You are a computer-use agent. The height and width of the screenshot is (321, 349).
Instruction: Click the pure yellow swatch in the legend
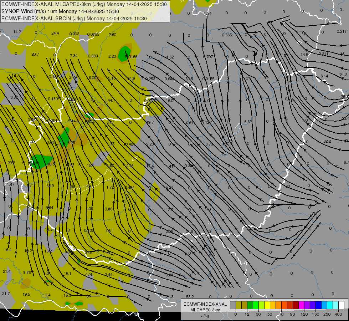[267, 305]
